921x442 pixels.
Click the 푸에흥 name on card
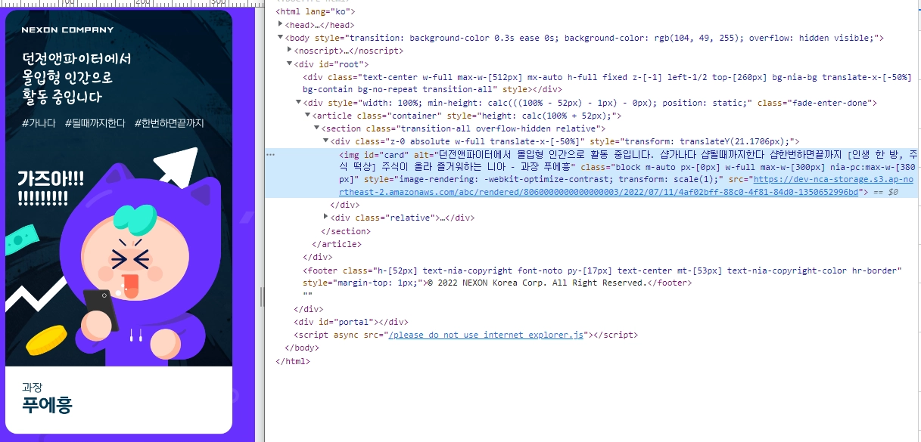coord(47,406)
